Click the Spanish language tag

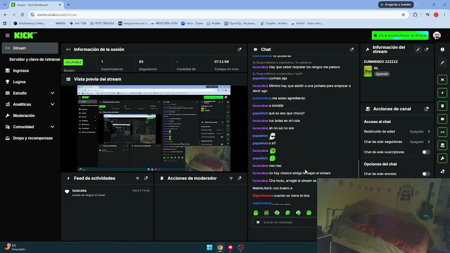[x=382, y=74]
